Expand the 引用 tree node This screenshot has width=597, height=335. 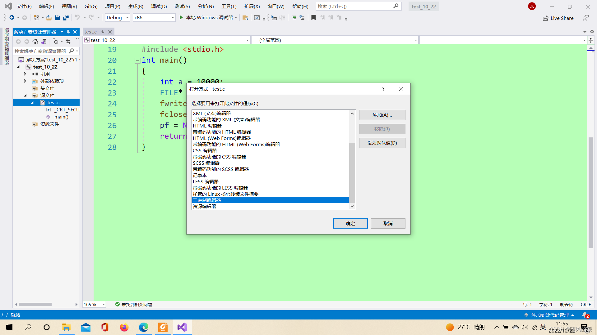pos(25,74)
